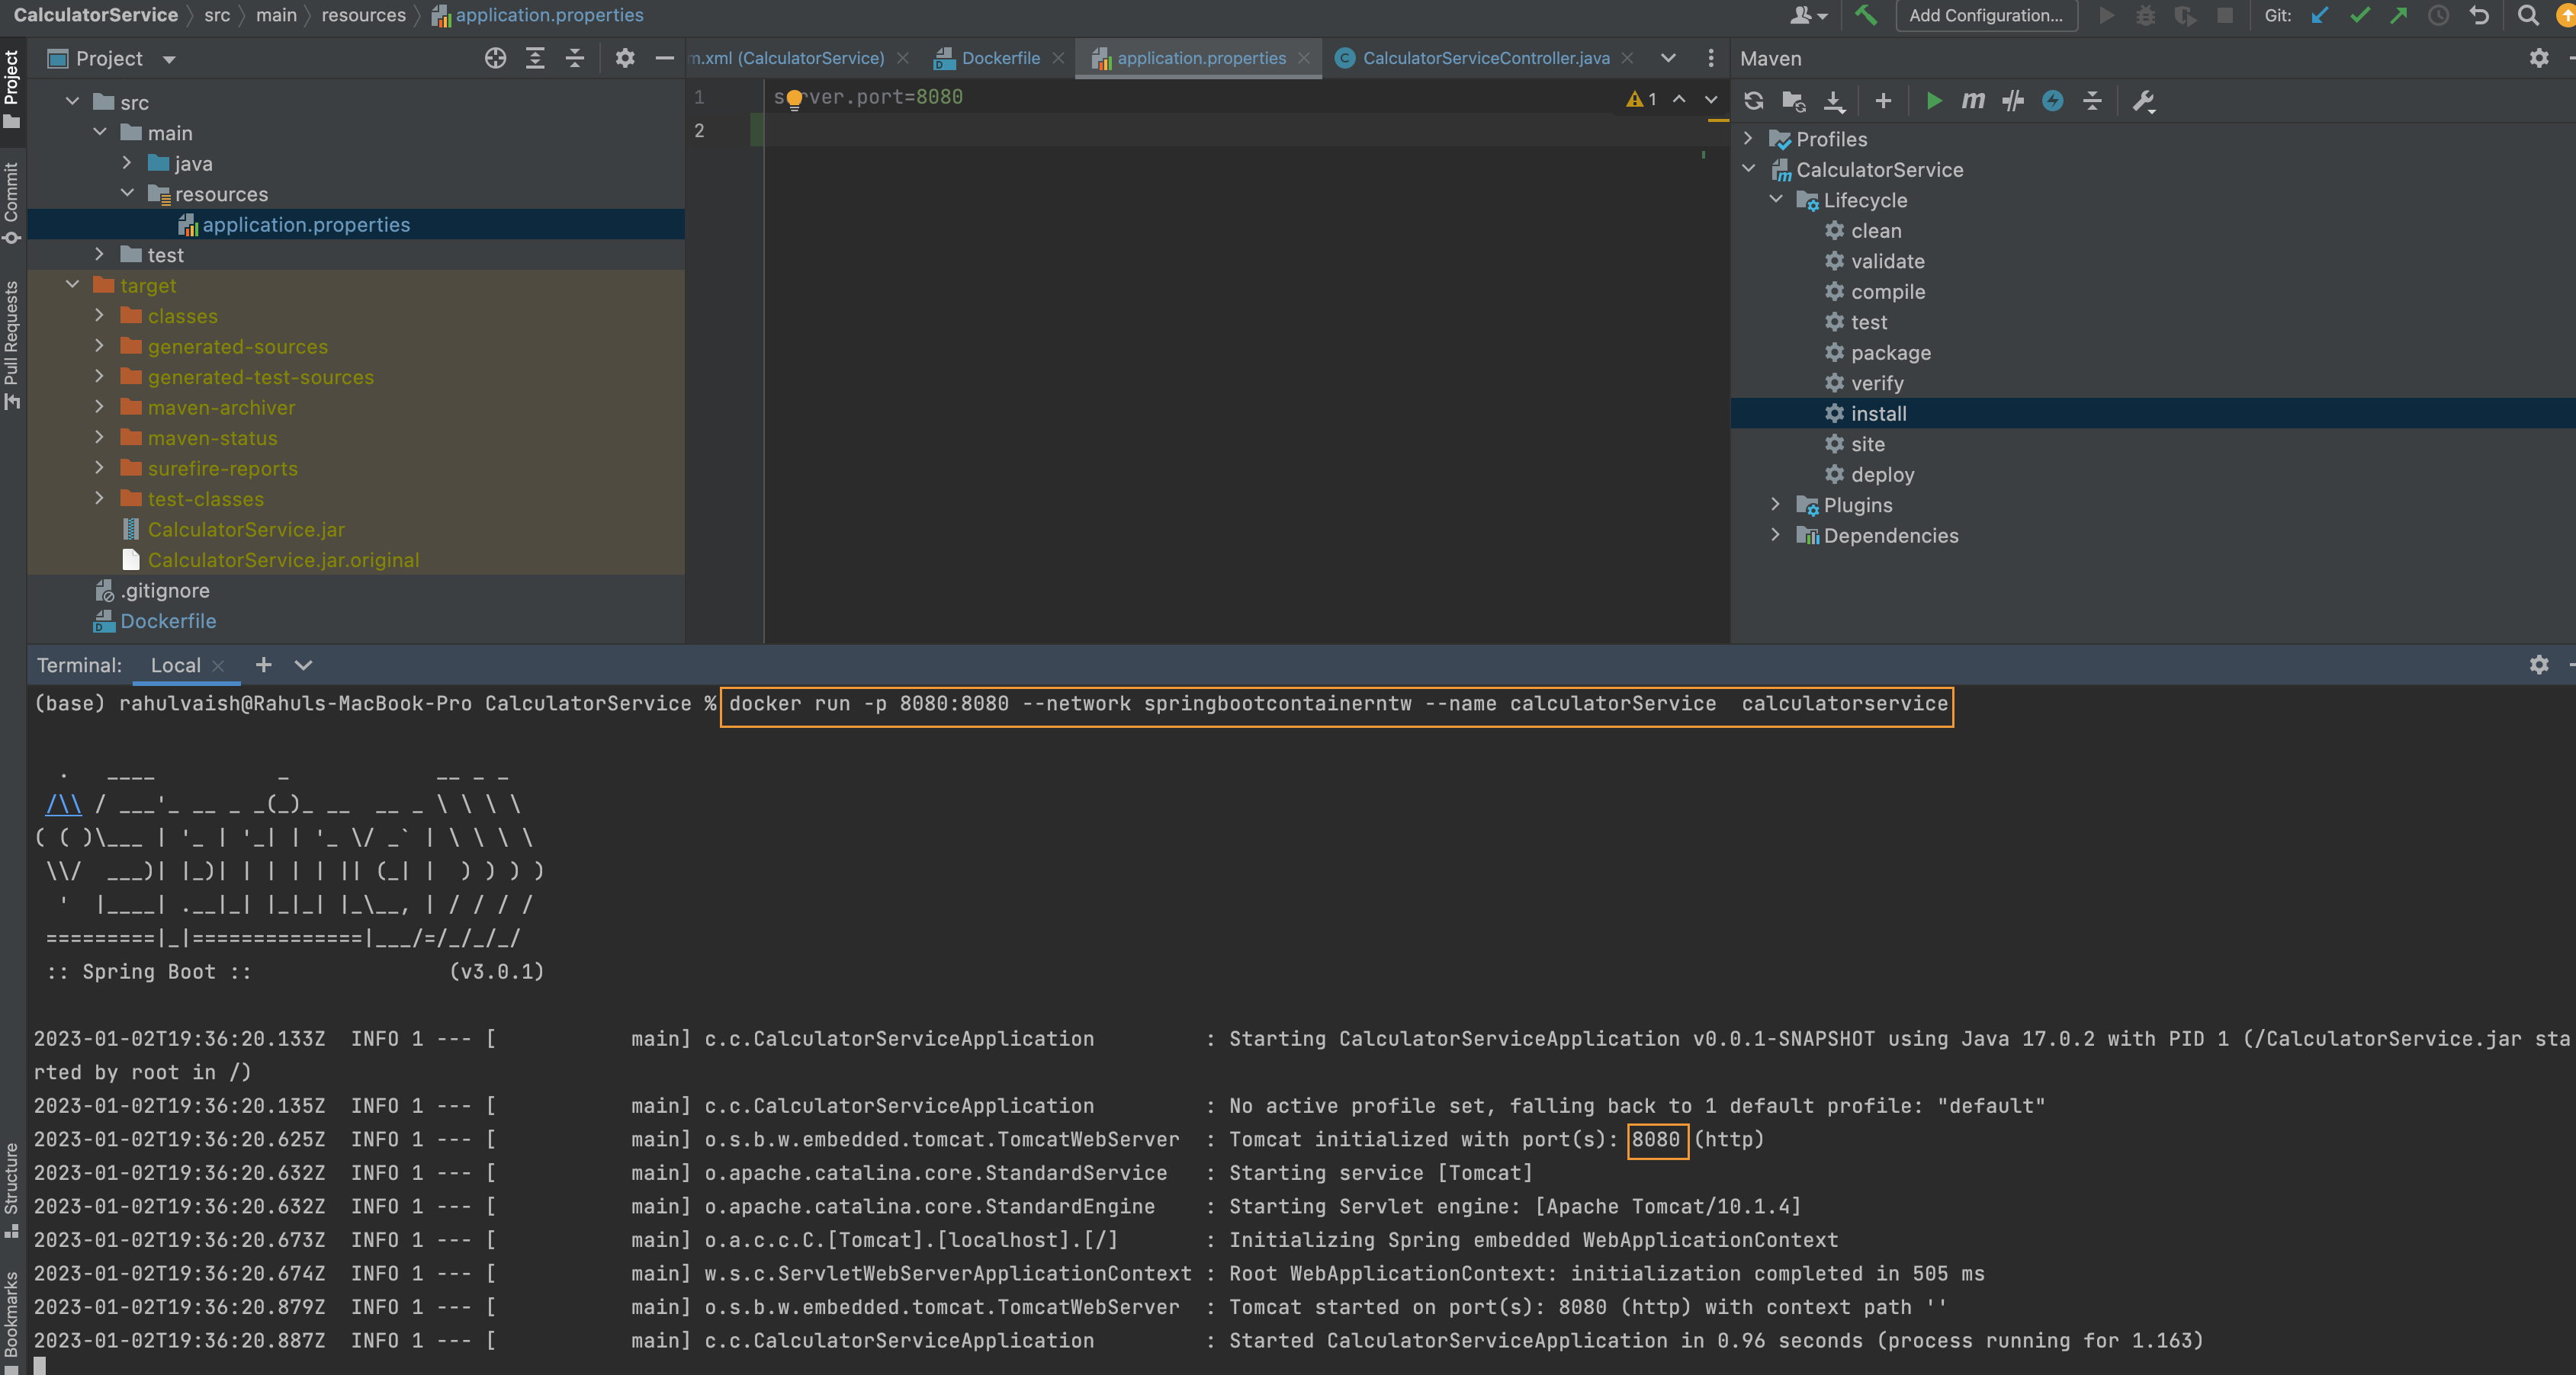Toggle Offline Mode in Maven toolbar
The width and height of the screenshot is (2576, 1375).
[2013, 101]
